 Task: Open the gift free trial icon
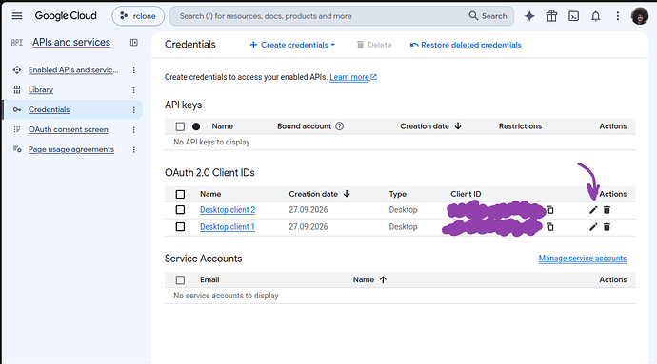point(551,16)
